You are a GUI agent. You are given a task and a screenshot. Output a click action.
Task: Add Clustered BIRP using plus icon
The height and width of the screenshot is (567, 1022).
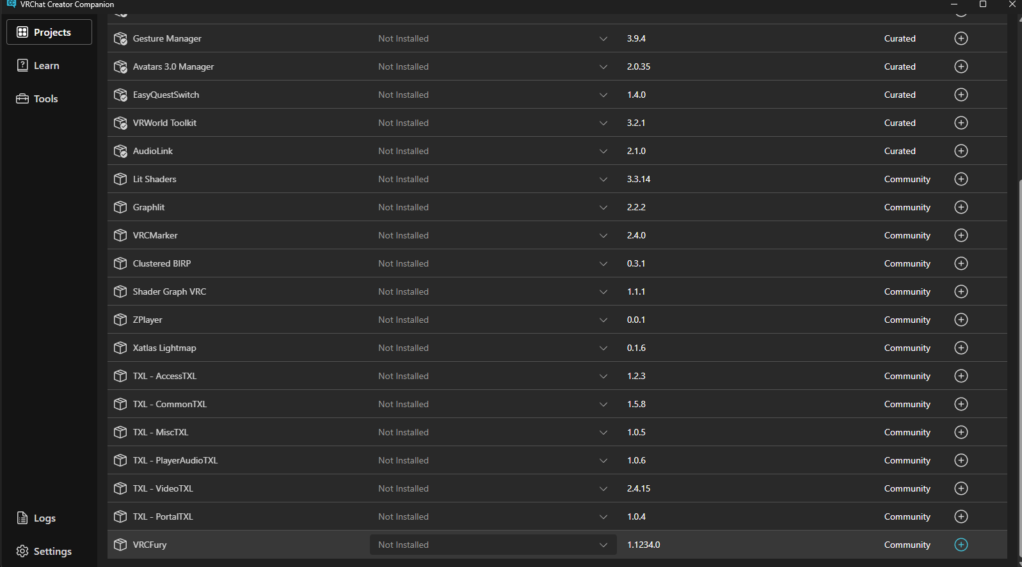(x=961, y=263)
